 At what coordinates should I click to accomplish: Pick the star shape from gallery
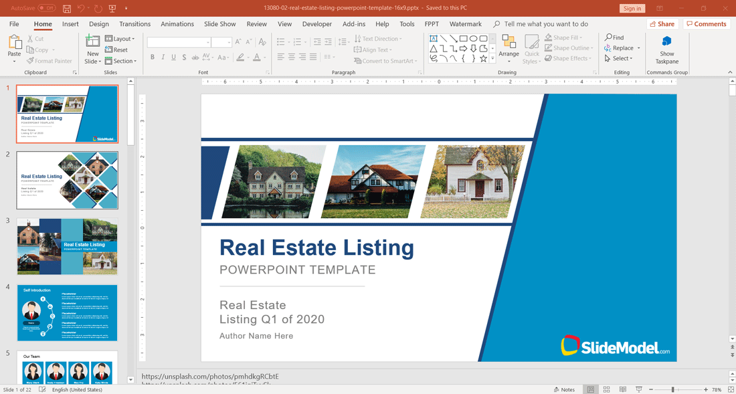(484, 58)
